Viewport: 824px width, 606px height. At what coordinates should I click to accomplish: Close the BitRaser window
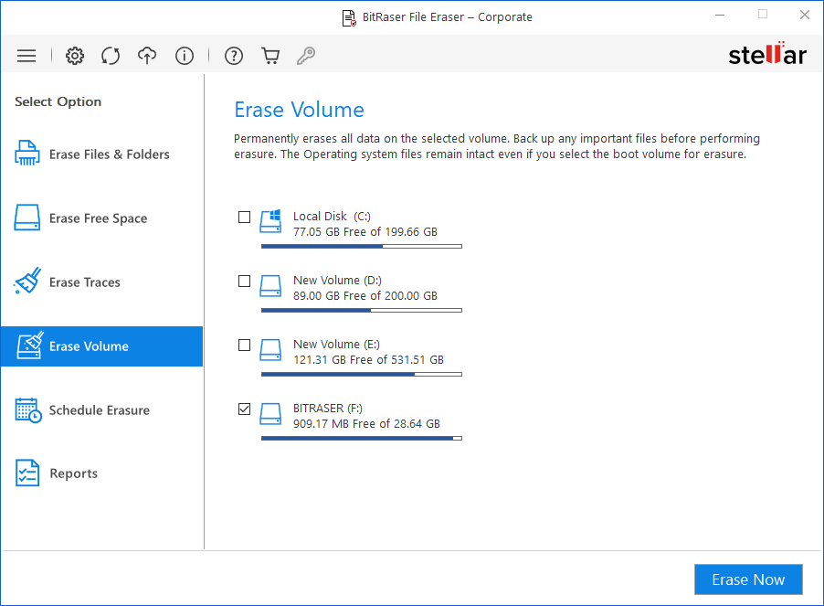click(805, 16)
